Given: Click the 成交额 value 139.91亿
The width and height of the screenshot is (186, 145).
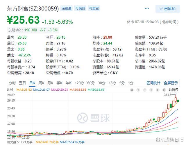Looking at the screenshot, I should (156, 43).
